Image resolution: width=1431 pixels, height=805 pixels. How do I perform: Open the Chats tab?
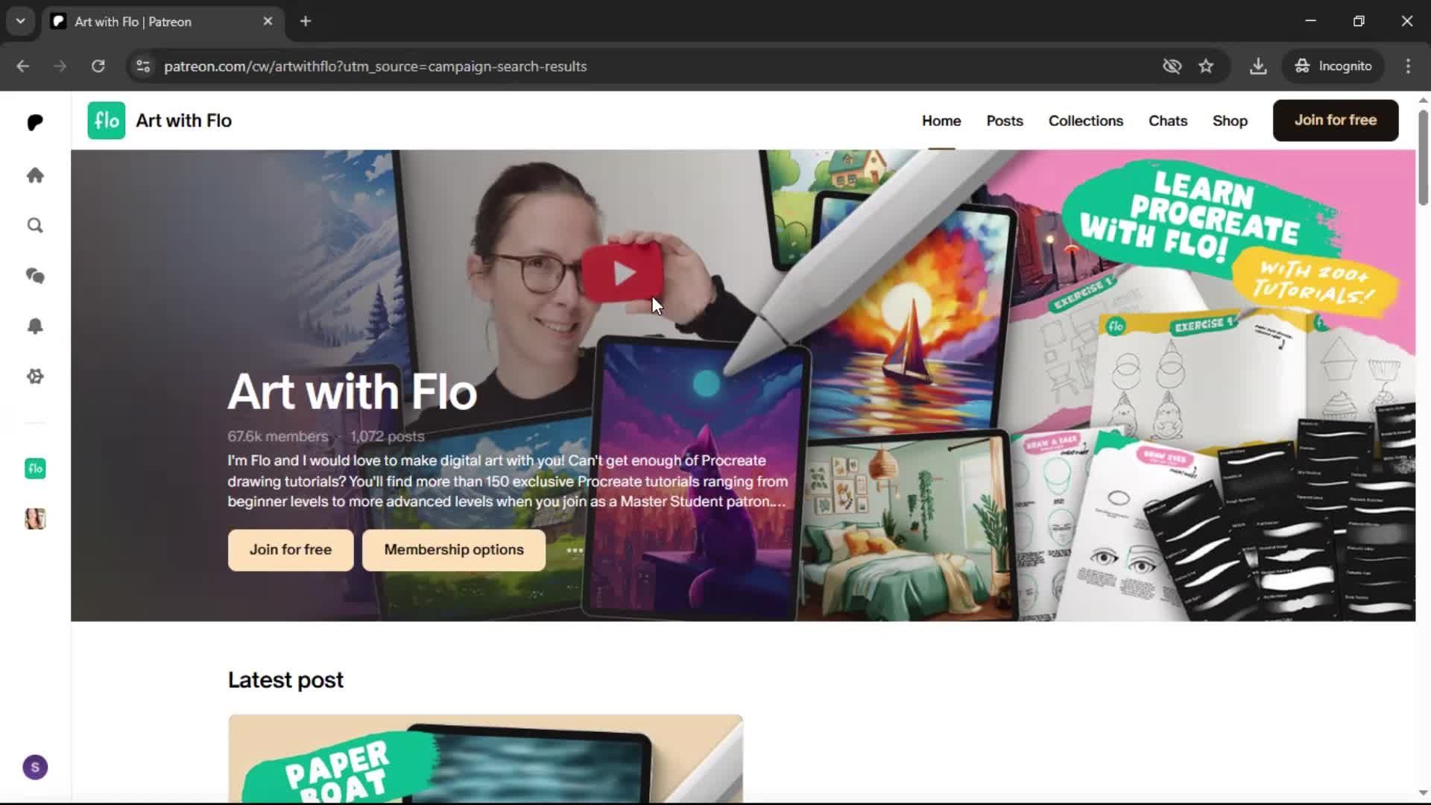pyautogui.click(x=1167, y=121)
